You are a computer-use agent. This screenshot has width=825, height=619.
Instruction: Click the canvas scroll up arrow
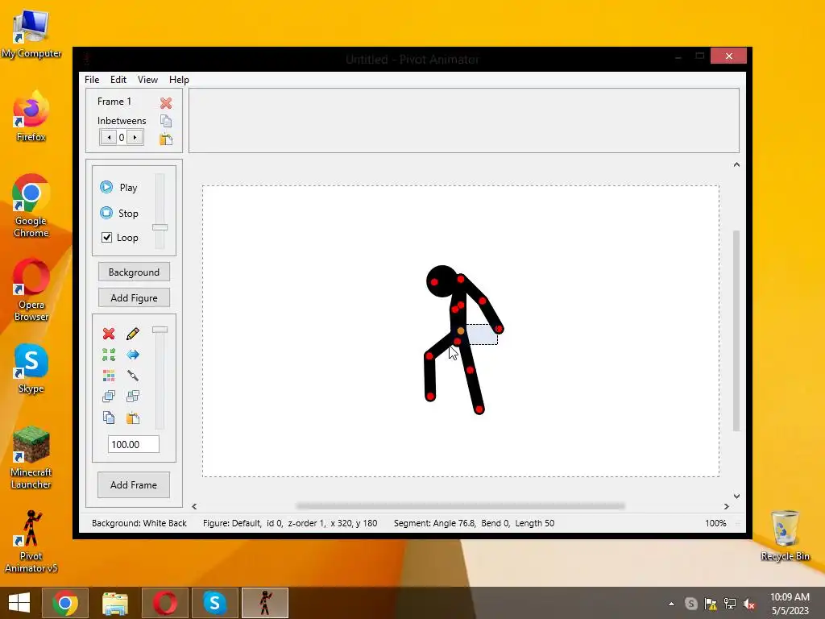736,164
